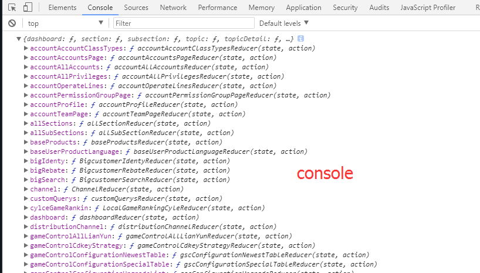Click the baseProductsReducer function text
Viewport: 480px width, 273px height.
(157, 142)
